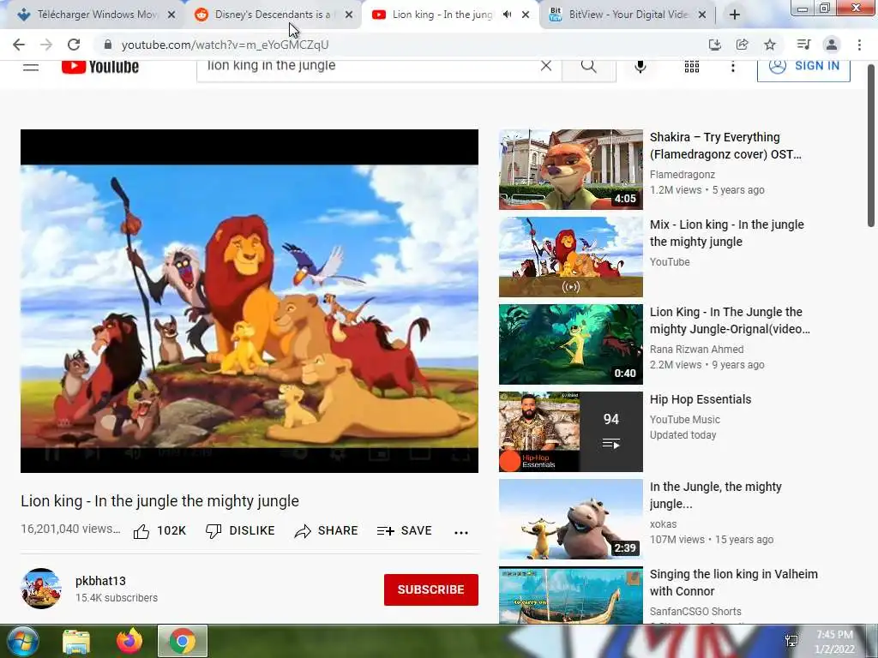Click the YouTube logo

coord(100,67)
